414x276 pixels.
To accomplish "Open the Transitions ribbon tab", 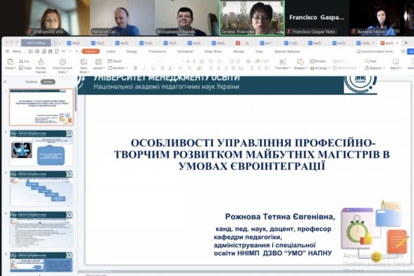I will point(157,51).
